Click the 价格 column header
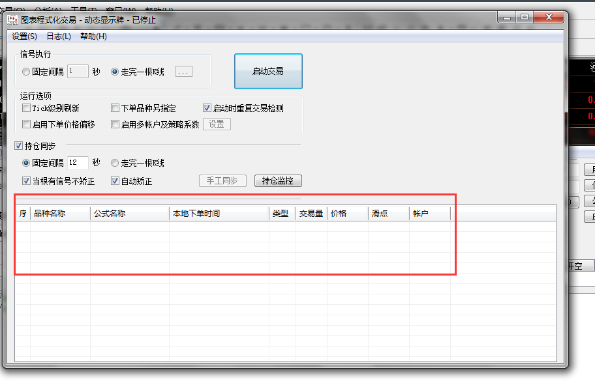Viewport: 595px width, 383px height. (x=348, y=213)
